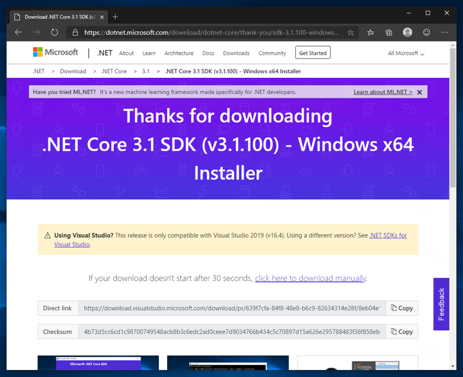Maximize the browser window
463x377 pixels.
pos(428,13)
